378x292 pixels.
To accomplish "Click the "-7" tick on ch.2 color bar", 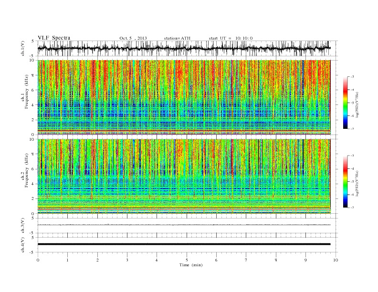I will (x=352, y=208).
